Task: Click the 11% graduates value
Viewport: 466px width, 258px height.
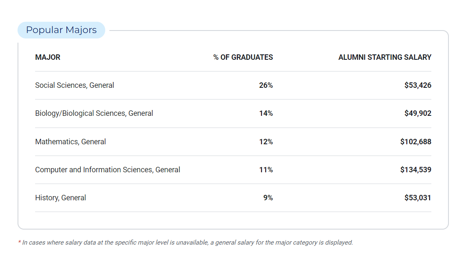Action: 266,170
